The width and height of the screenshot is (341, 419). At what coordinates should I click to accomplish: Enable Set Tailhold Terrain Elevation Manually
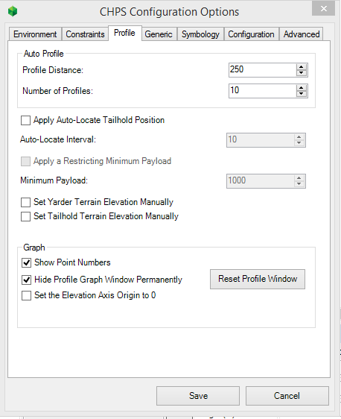[25, 216]
